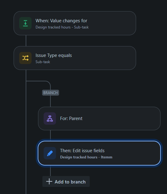Screen dimensions: 167x194
Task: Click the When: Value changes for title
Action: [x=61, y=21]
